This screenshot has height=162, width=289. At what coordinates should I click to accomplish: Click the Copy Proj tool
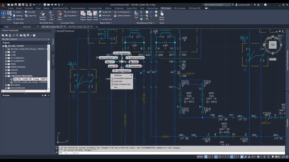click(30, 16)
